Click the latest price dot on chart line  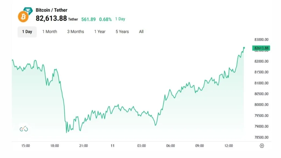tap(244, 48)
